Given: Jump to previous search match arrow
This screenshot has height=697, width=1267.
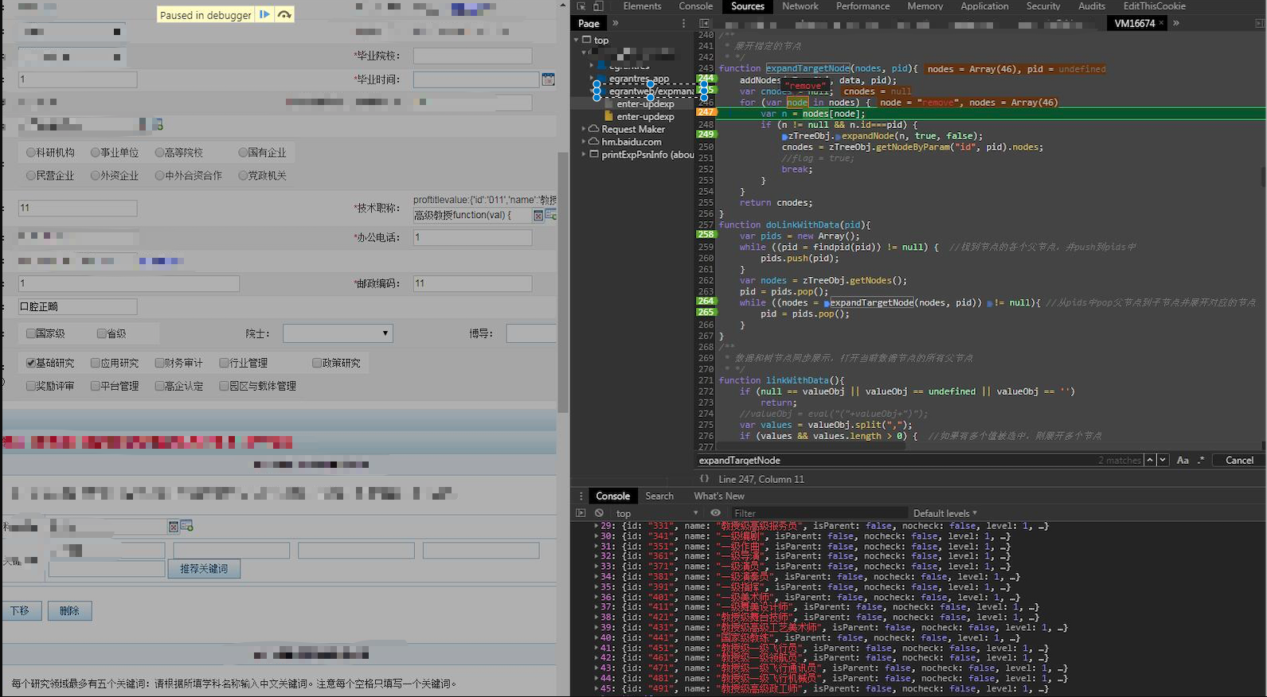Looking at the screenshot, I should pyautogui.click(x=1150, y=460).
